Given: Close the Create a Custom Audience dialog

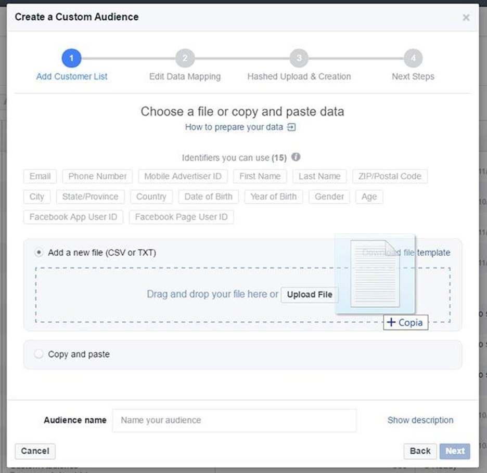Looking at the screenshot, I should tap(466, 18).
